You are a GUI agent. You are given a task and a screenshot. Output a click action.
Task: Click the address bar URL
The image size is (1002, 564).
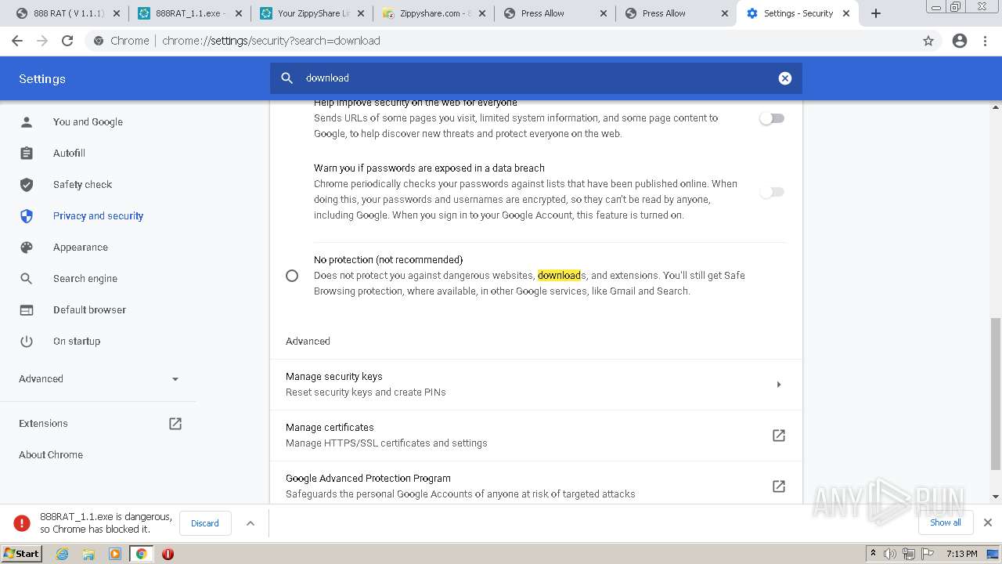[271, 41]
